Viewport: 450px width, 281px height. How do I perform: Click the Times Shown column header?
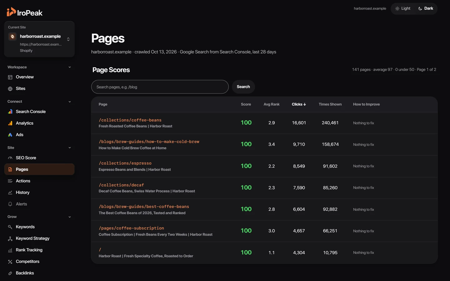tap(330, 104)
